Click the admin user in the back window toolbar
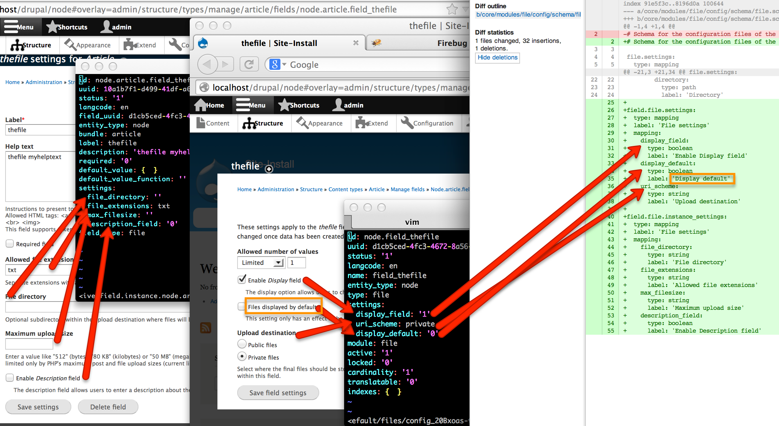779x426 pixels. tap(116, 27)
